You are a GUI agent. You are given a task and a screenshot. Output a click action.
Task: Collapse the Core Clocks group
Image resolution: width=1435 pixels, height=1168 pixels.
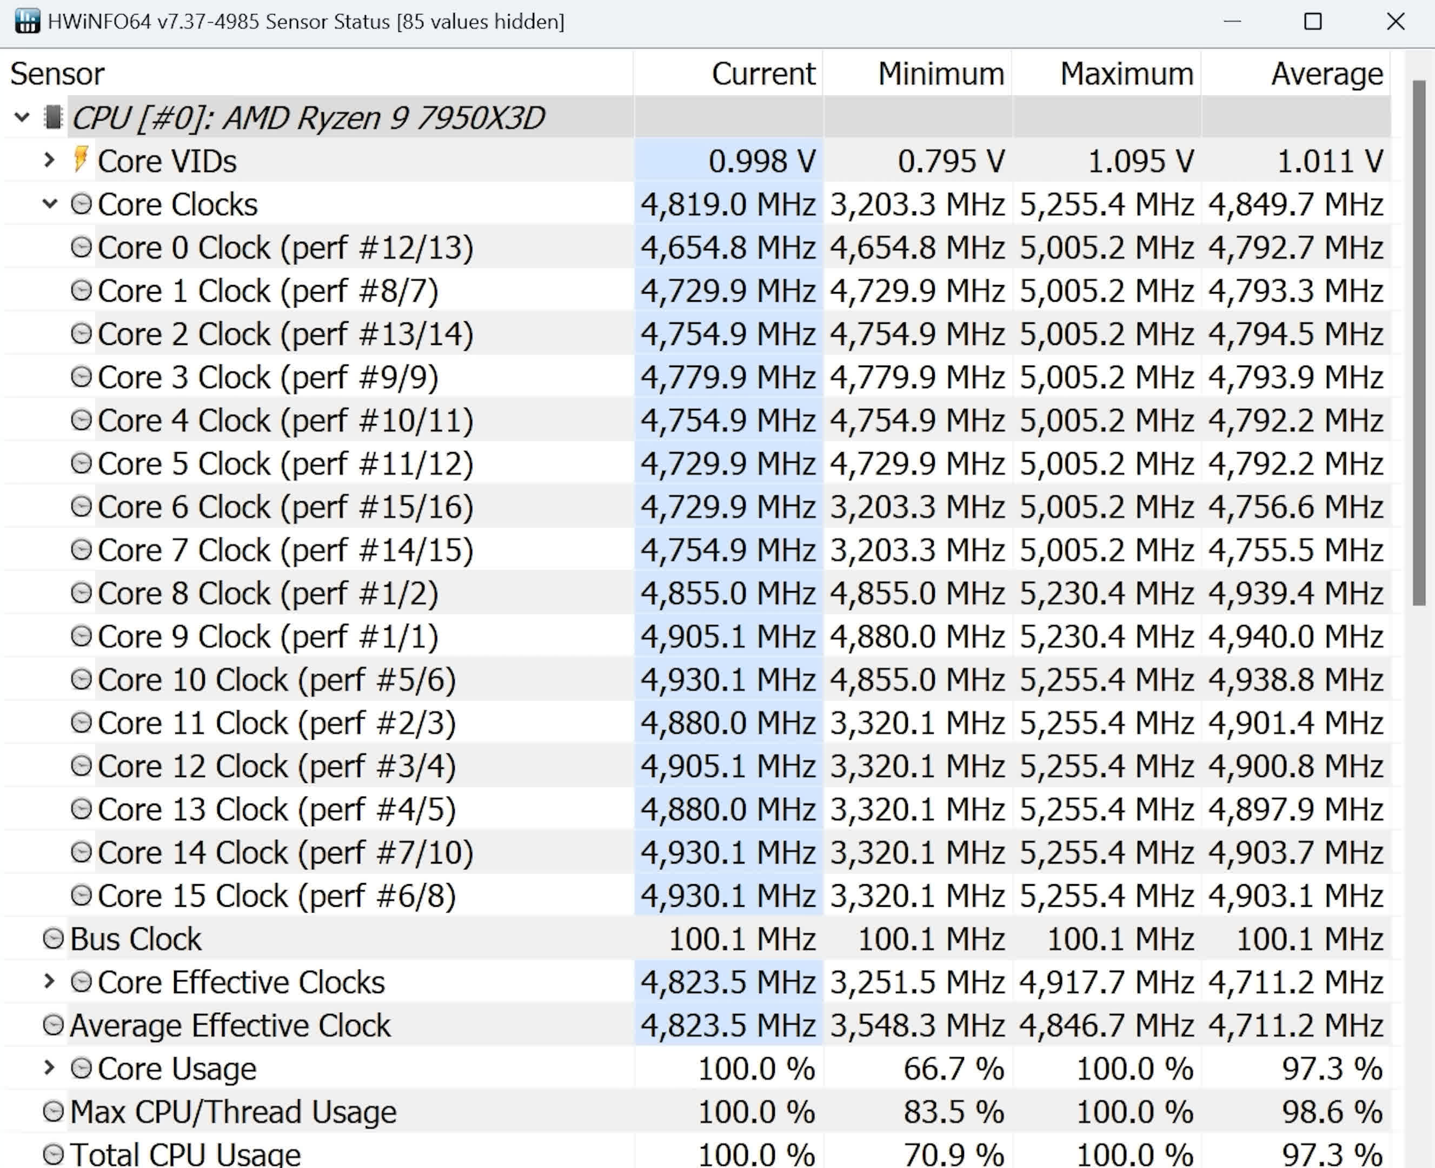(49, 204)
